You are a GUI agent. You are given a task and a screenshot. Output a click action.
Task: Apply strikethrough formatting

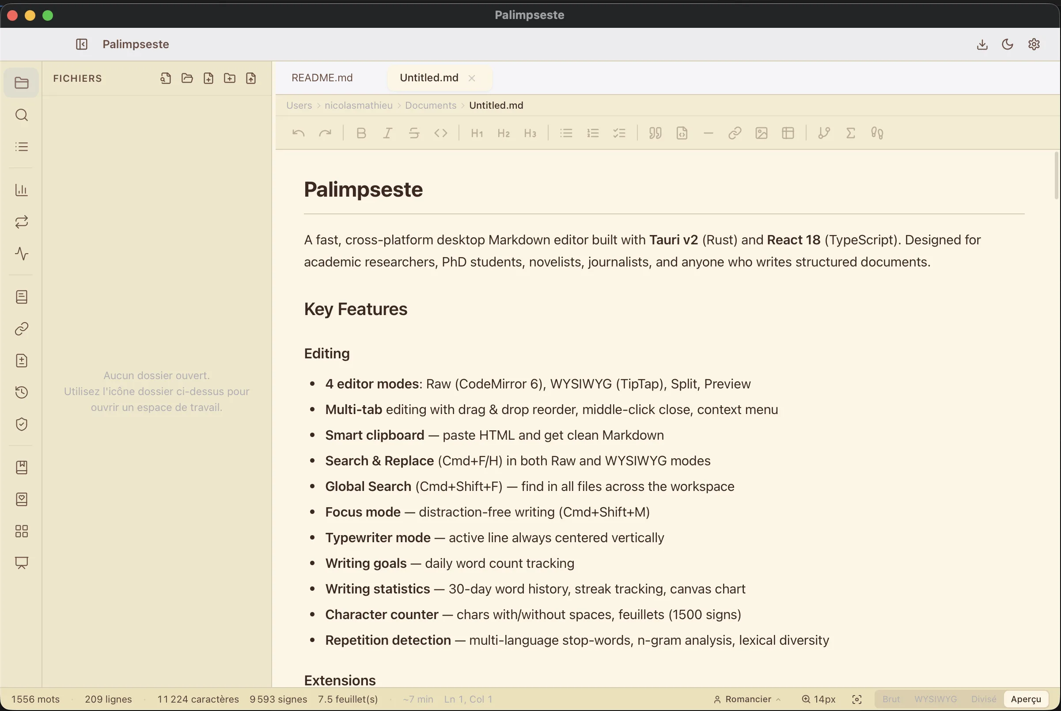pos(414,133)
